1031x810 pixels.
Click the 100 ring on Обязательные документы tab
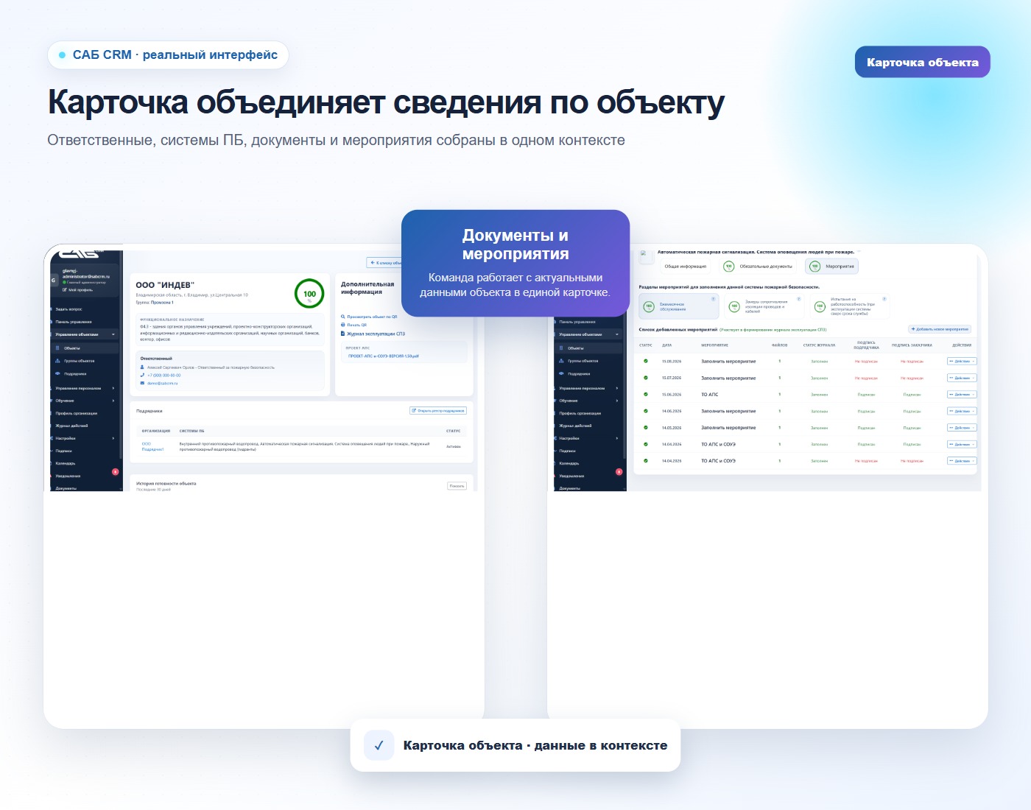tap(729, 267)
